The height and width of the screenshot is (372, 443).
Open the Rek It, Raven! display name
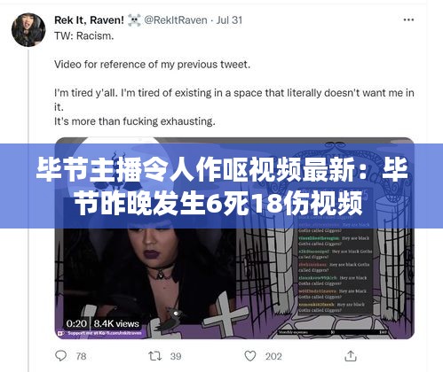coord(89,20)
